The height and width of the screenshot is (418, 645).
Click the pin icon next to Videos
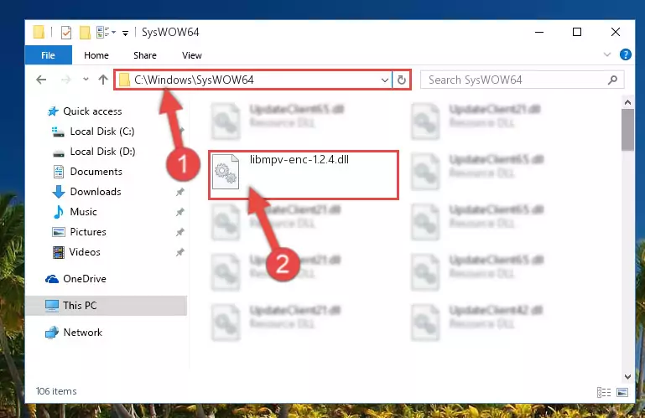point(179,252)
